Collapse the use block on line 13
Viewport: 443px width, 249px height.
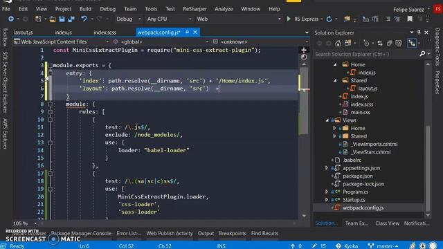[x=51, y=142]
